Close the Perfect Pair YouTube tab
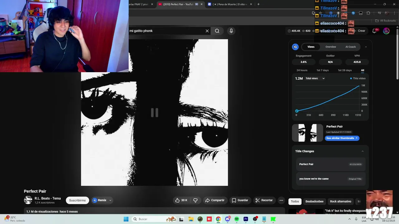 201,4
